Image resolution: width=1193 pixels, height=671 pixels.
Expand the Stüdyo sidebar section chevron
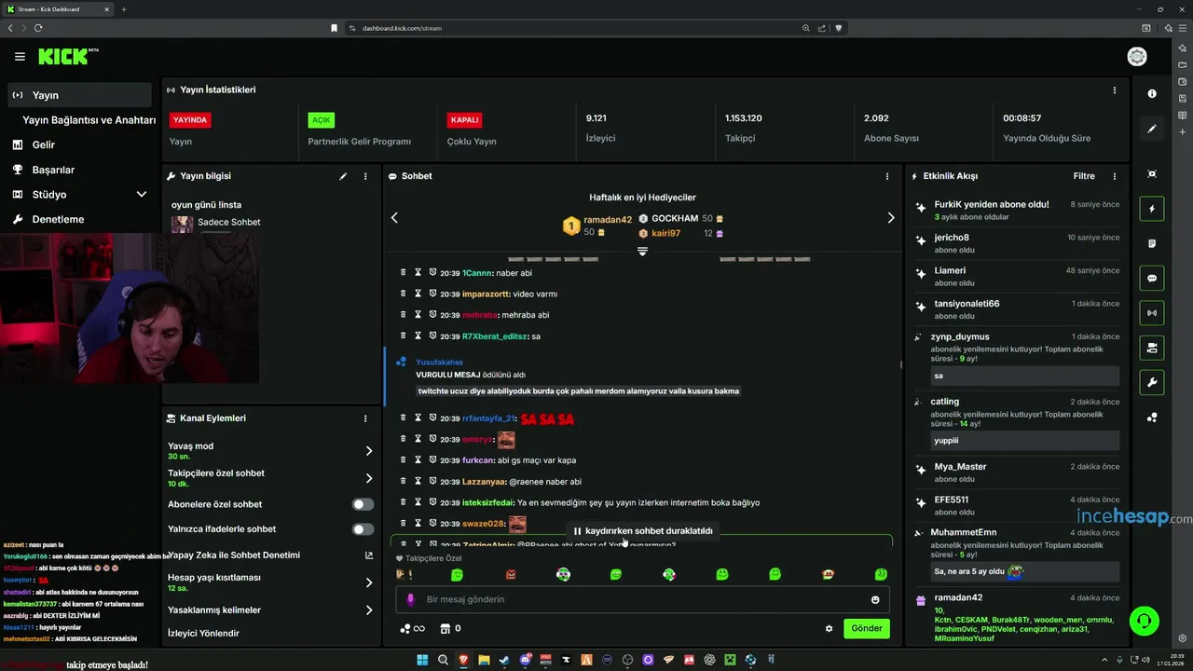click(142, 195)
